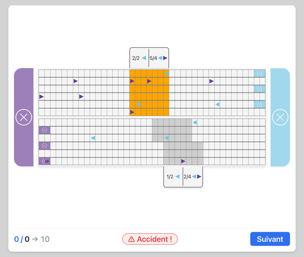Click the X circle on purple side panel
The width and height of the screenshot is (304, 257).
click(x=24, y=118)
